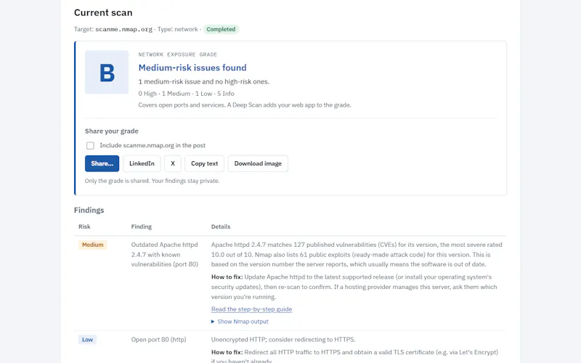Viewport: 581px width, 363px height.
Task: Share the grade on LinkedIn
Action: [x=142, y=163]
